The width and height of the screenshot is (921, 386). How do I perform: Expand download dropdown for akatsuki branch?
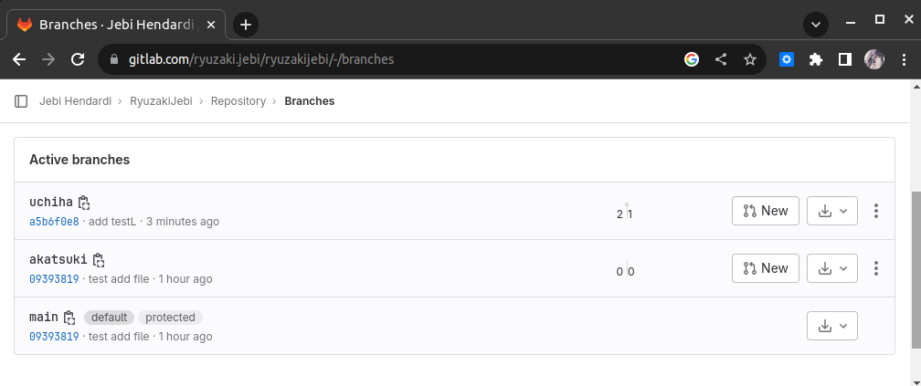[x=832, y=268]
